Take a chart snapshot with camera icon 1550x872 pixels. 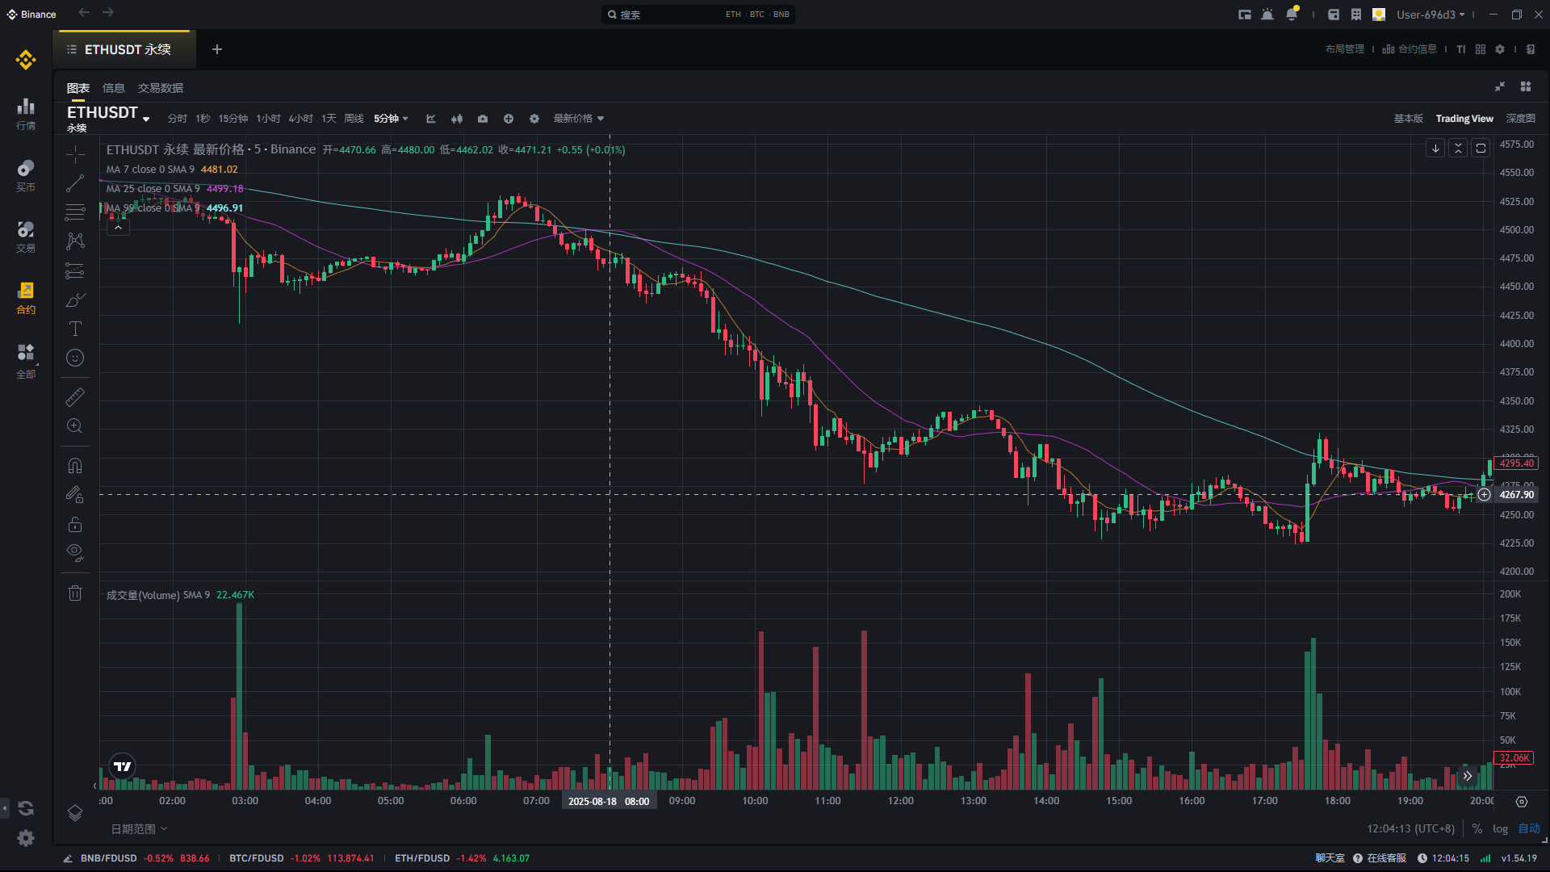point(483,119)
